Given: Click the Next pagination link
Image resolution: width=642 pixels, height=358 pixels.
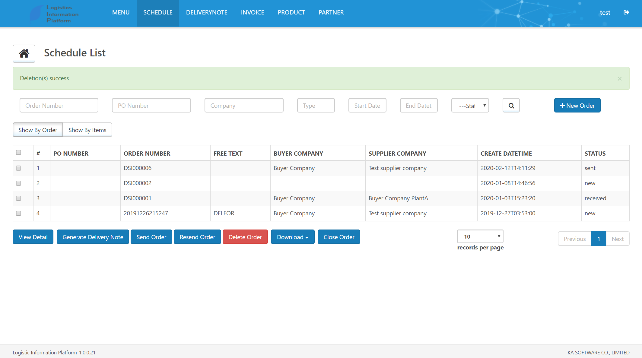Looking at the screenshot, I should point(618,239).
